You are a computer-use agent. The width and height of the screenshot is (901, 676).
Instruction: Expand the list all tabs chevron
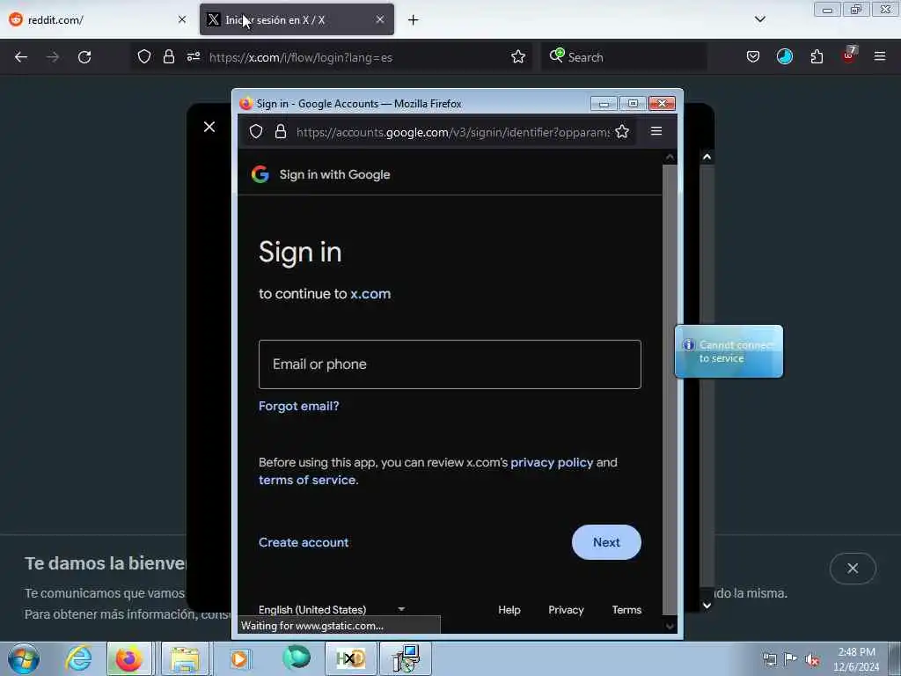click(x=759, y=19)
